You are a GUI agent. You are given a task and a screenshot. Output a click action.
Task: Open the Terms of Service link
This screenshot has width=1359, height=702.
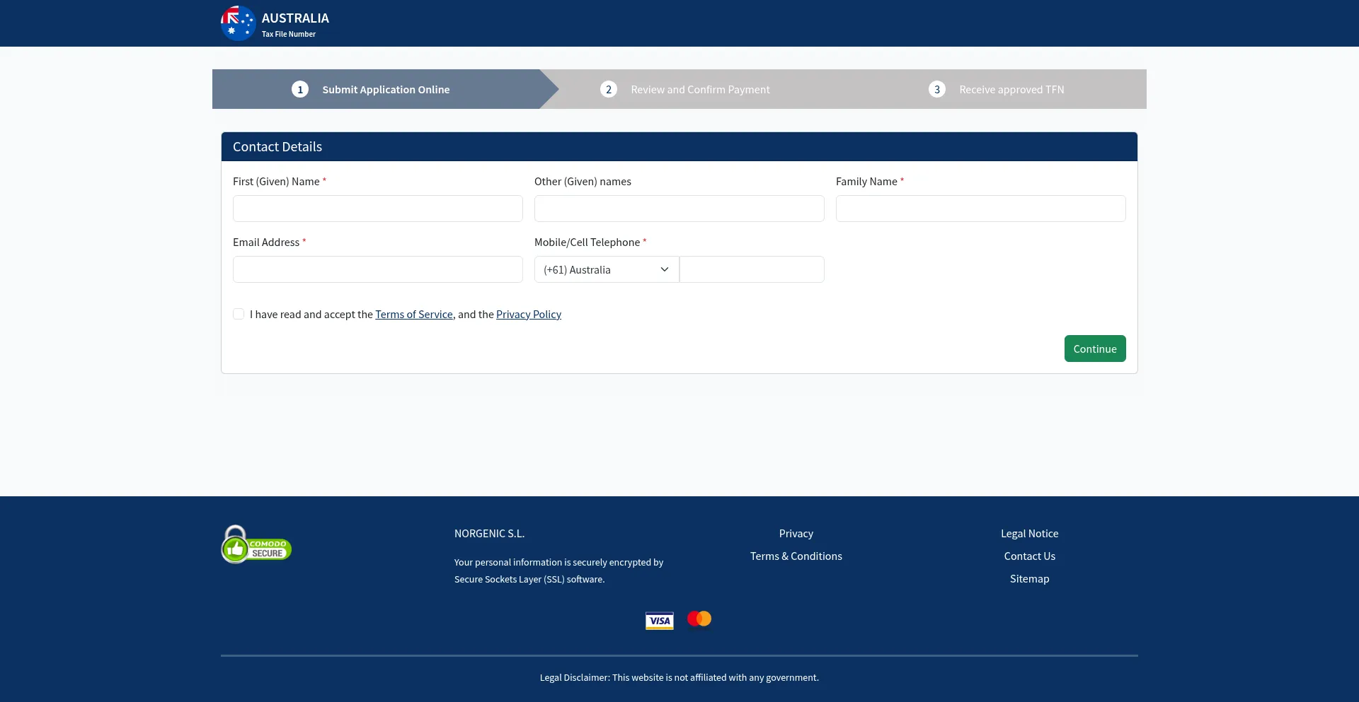413,315
